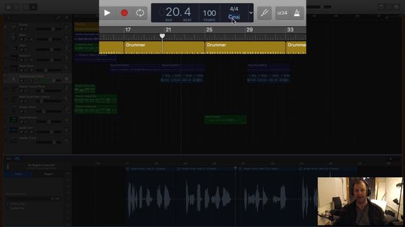Click the webcam video thumbnail
This screenshot has width=405, height=227.
click(360, 201)
